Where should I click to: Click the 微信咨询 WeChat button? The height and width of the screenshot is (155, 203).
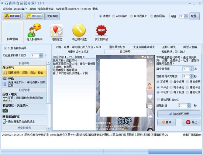(34, 16)
